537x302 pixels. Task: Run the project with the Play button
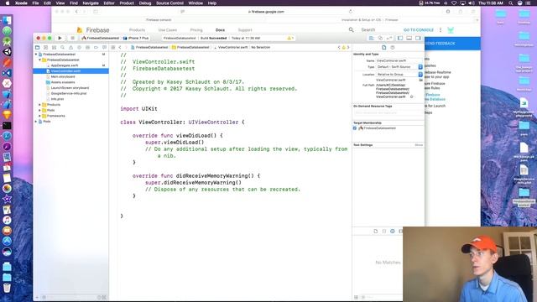pyautogui.click(x=60, y=38)
